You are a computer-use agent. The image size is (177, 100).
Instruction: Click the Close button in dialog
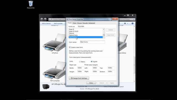(91, 83)
